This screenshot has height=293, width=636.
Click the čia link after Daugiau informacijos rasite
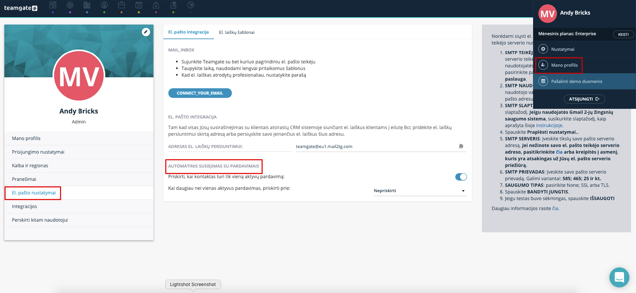(556, 208)
